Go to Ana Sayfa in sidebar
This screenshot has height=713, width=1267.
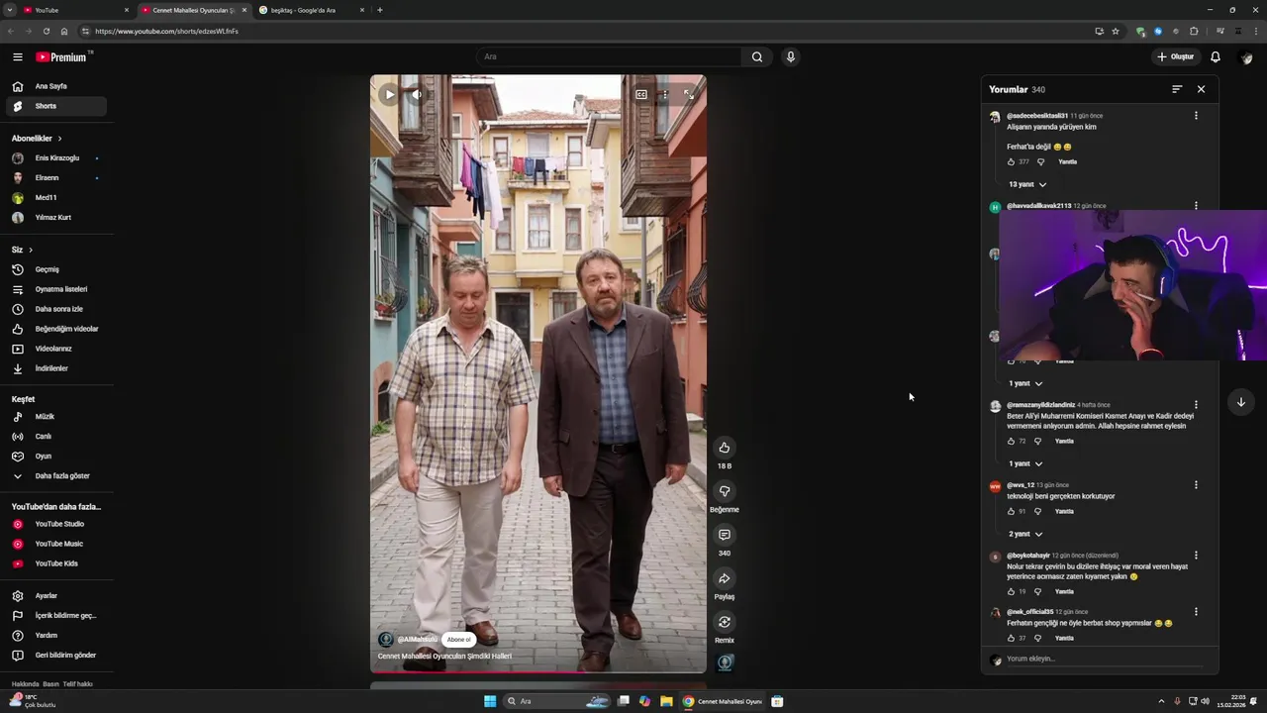(x=55, y=86)
